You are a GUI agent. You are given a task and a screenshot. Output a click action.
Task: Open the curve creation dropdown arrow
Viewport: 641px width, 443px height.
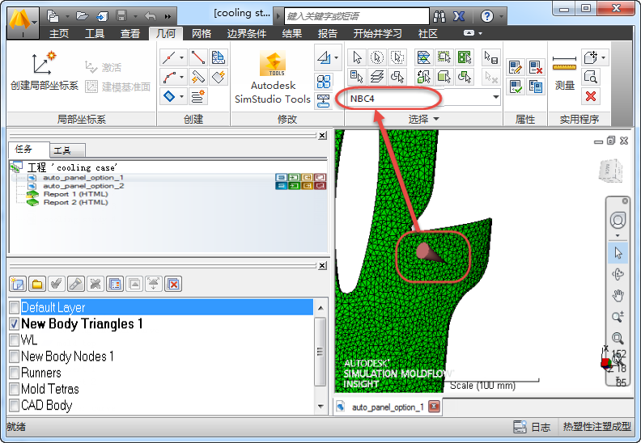(182, 77)
